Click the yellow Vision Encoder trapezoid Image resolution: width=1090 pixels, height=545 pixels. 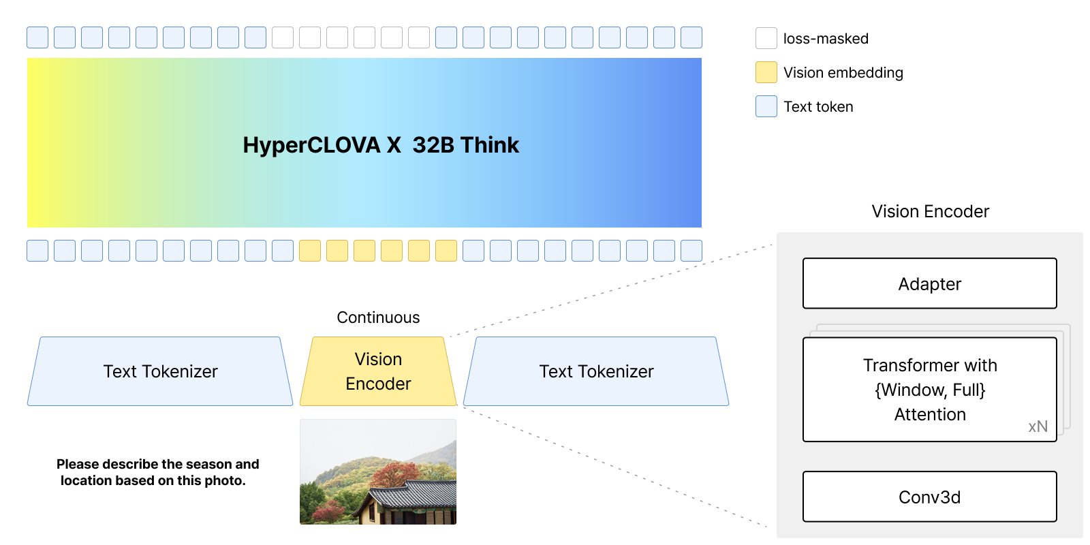coord(378,371)
